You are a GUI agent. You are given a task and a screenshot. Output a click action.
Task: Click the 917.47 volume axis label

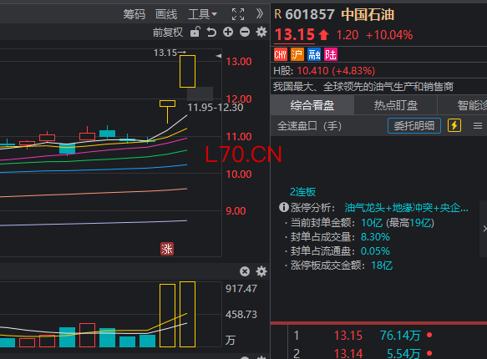pos(241,289)
